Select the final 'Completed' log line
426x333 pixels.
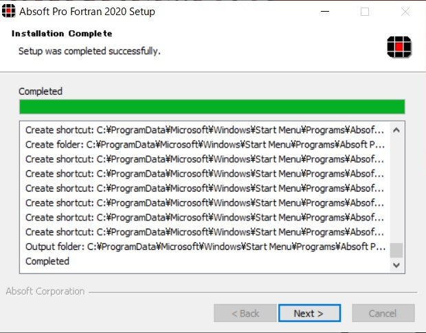pyautogui.click(x=47, y=261)
